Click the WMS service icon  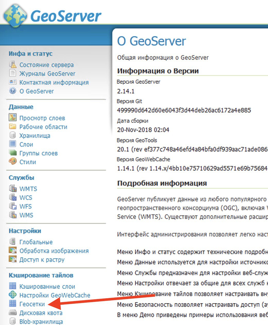point(13,214)
